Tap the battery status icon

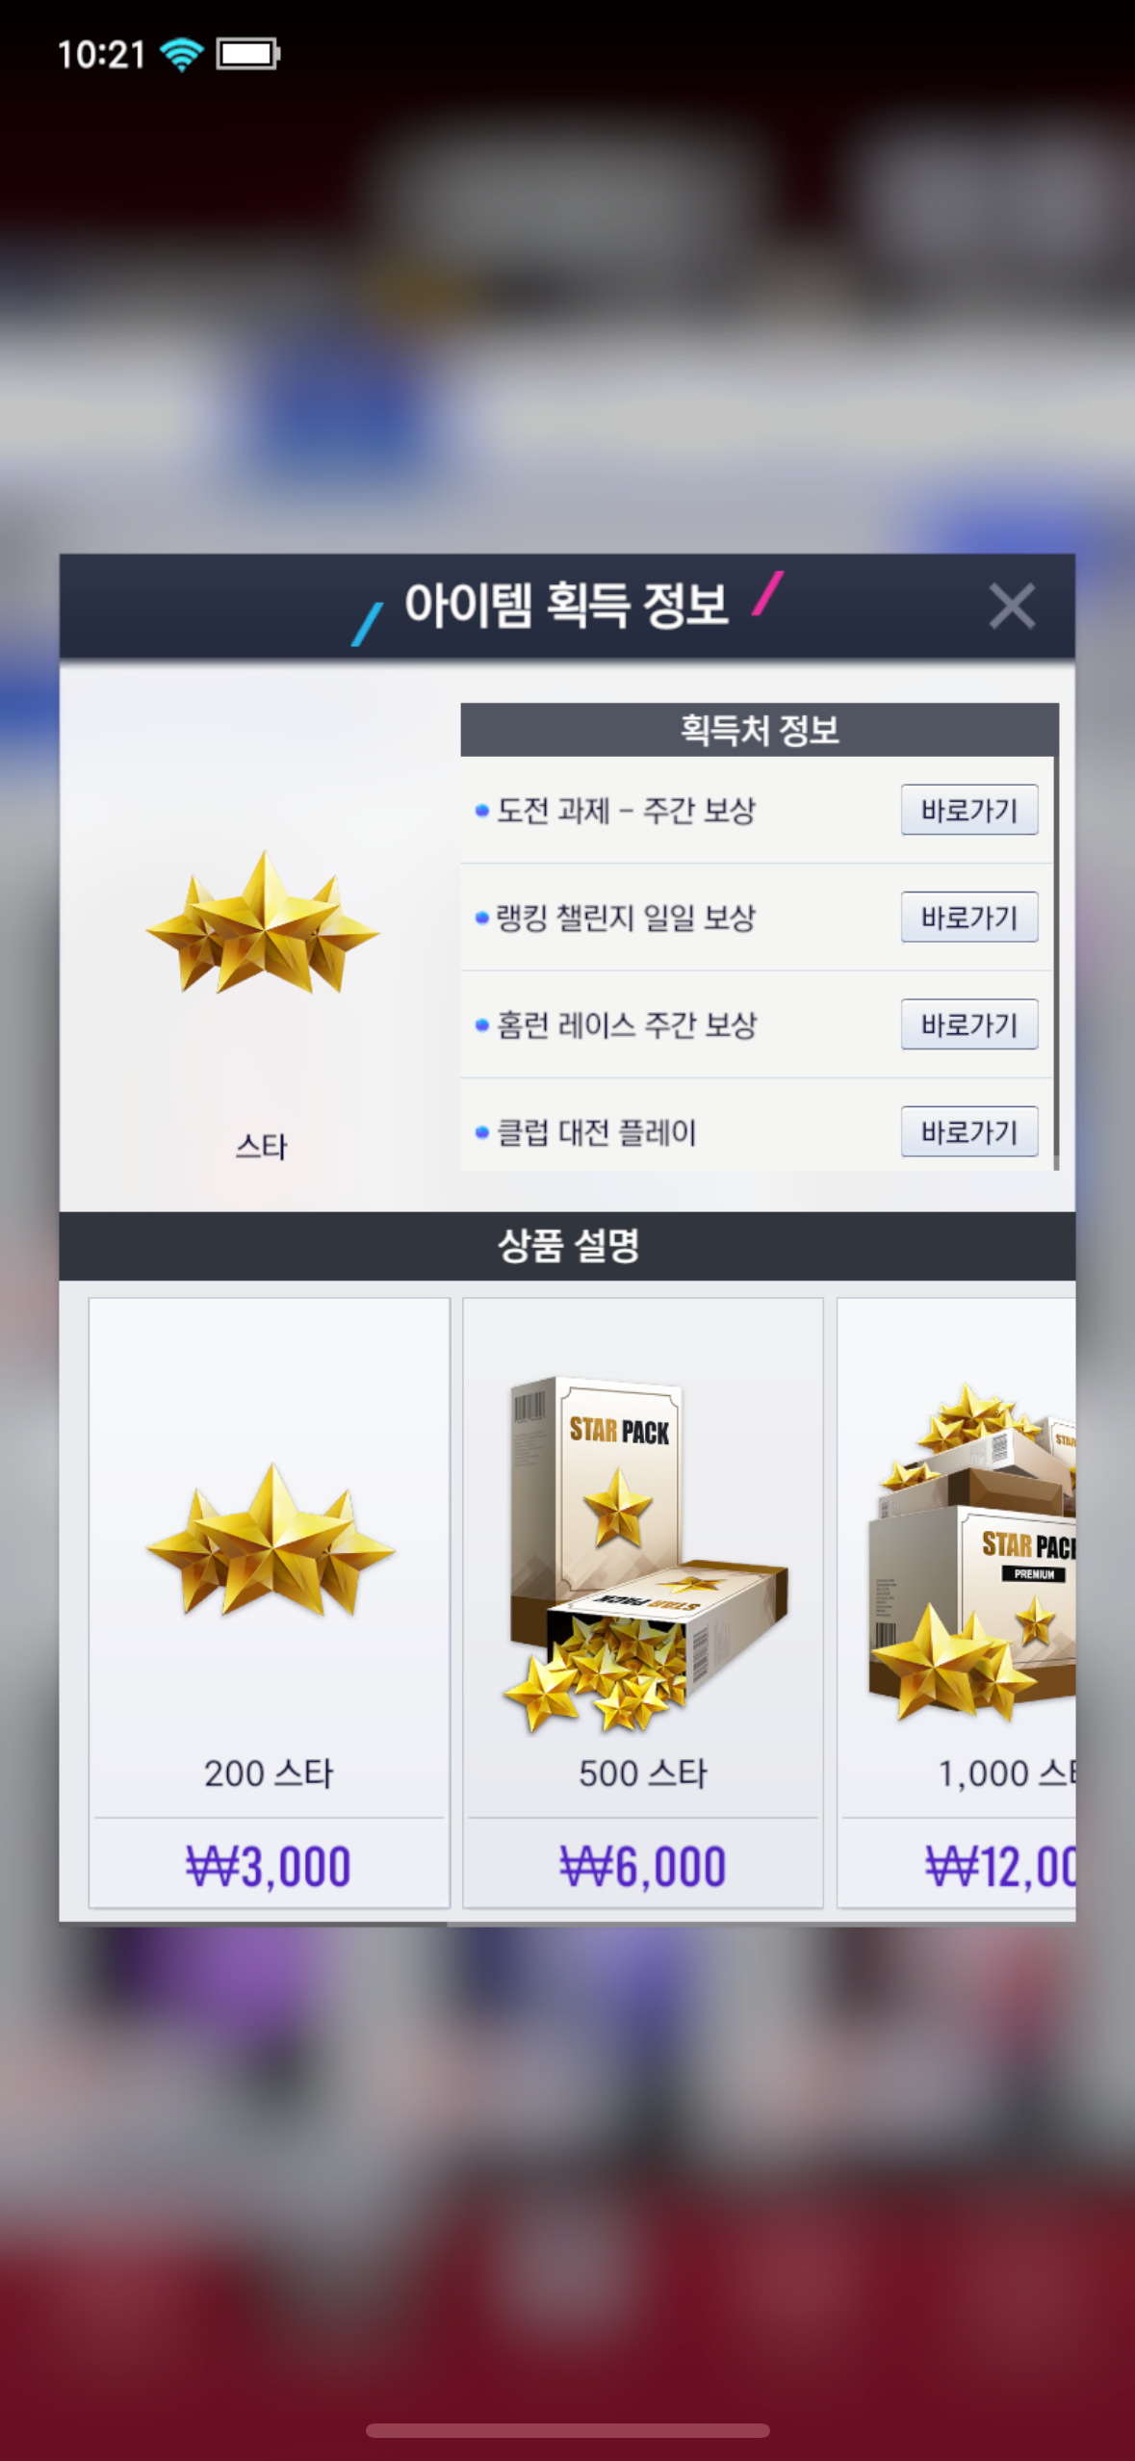[x=248, y=54]
